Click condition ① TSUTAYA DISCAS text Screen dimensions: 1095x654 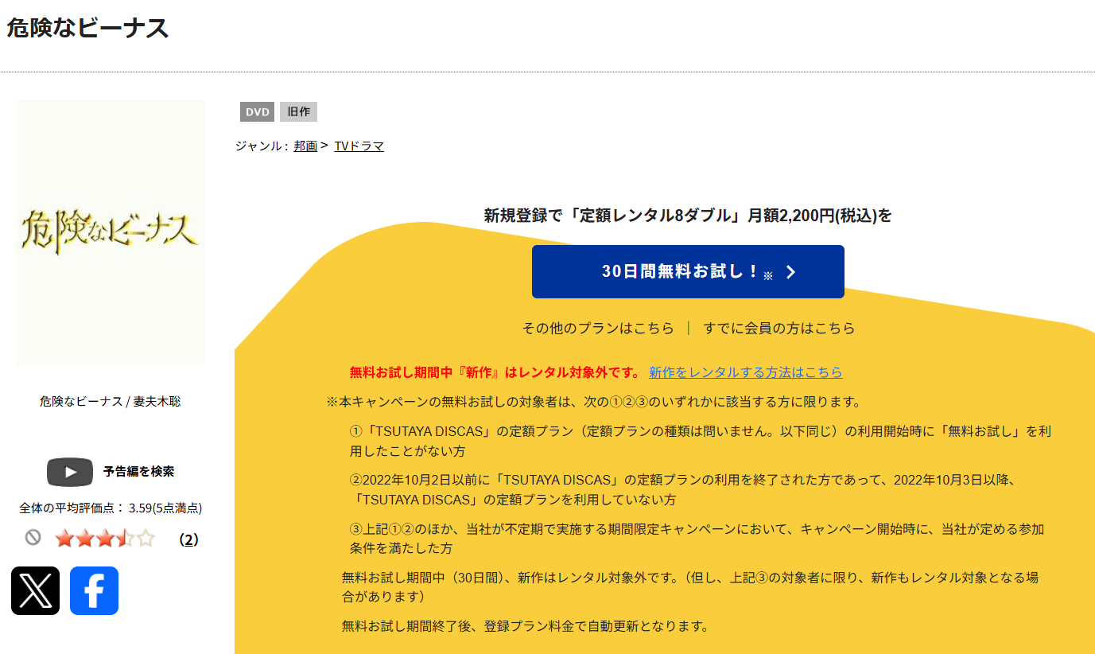[701, 441]
